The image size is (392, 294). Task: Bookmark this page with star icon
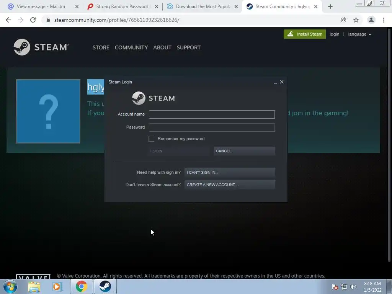(x=356, y=20)
